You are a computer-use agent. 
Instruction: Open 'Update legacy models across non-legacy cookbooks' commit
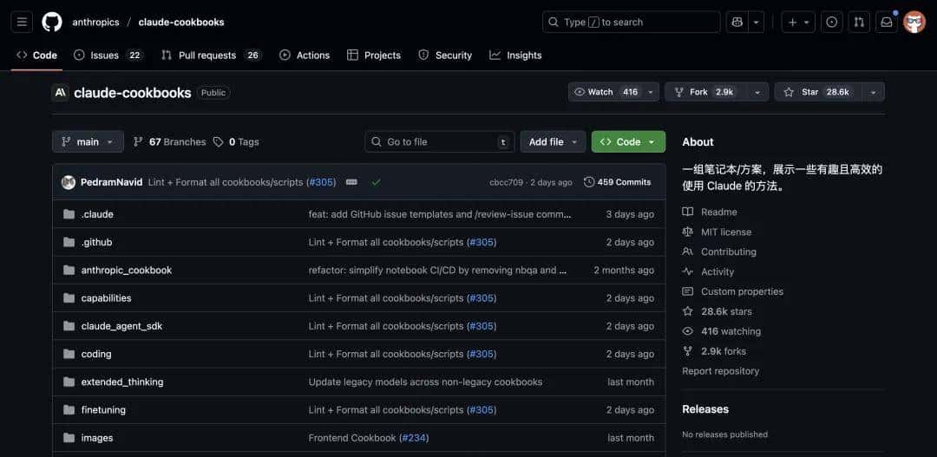(425, 382)
